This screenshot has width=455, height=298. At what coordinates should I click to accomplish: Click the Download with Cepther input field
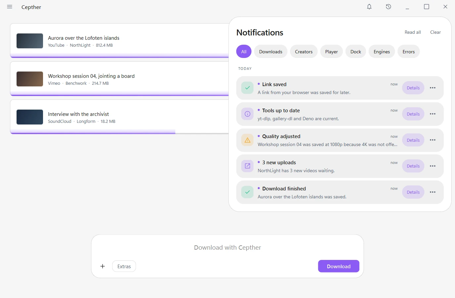[227, 247]
